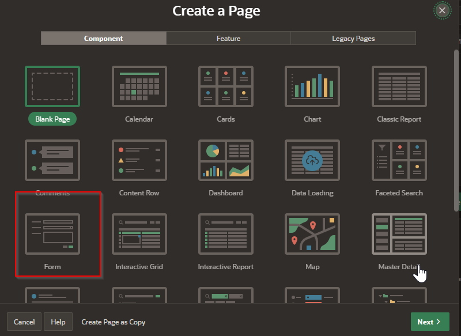Switch to the Component tab
The image size is (461, 336).
point(104,38)
